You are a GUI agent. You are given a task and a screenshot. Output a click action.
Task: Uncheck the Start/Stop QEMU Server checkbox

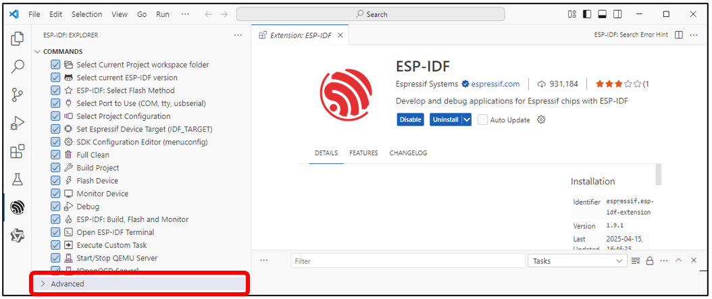[x=56, y=258]
